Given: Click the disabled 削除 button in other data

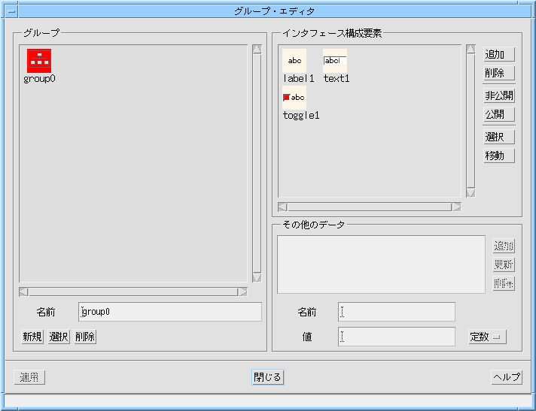Looking at the screenshot, I should click(x=504, y=283).
